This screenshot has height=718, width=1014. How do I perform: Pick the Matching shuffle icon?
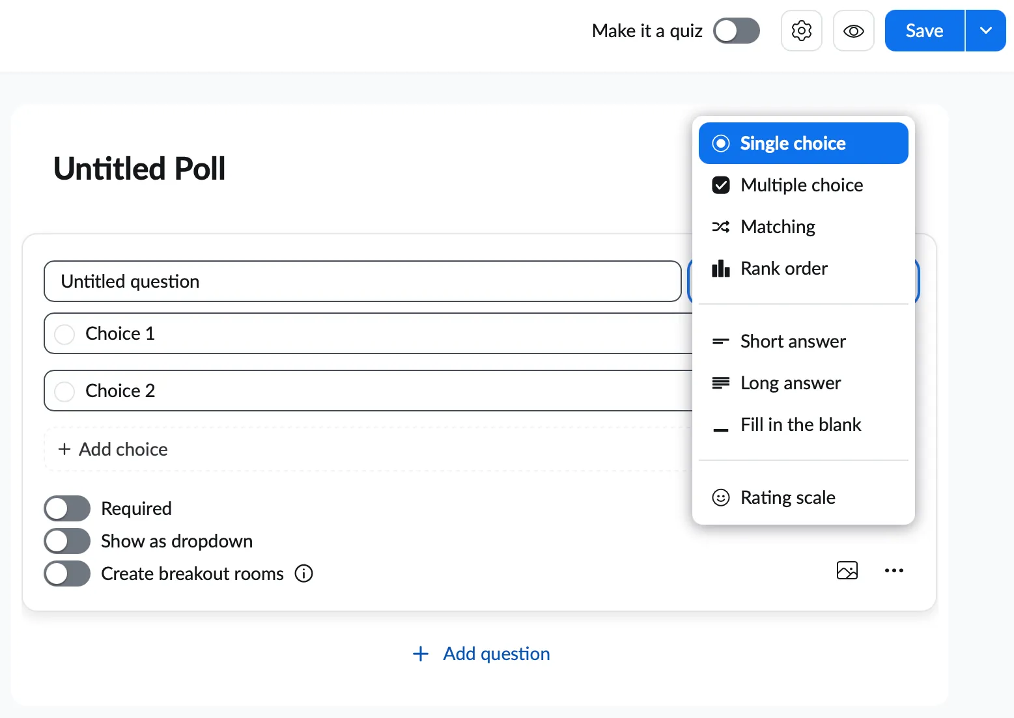[721, 227]
